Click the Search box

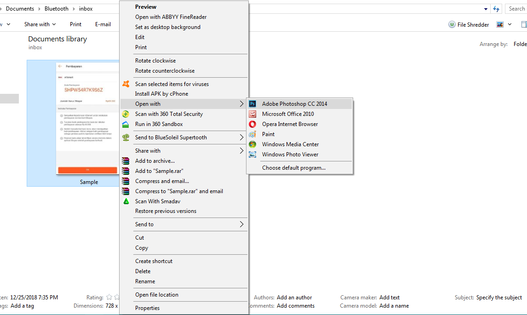coord(516,9)
